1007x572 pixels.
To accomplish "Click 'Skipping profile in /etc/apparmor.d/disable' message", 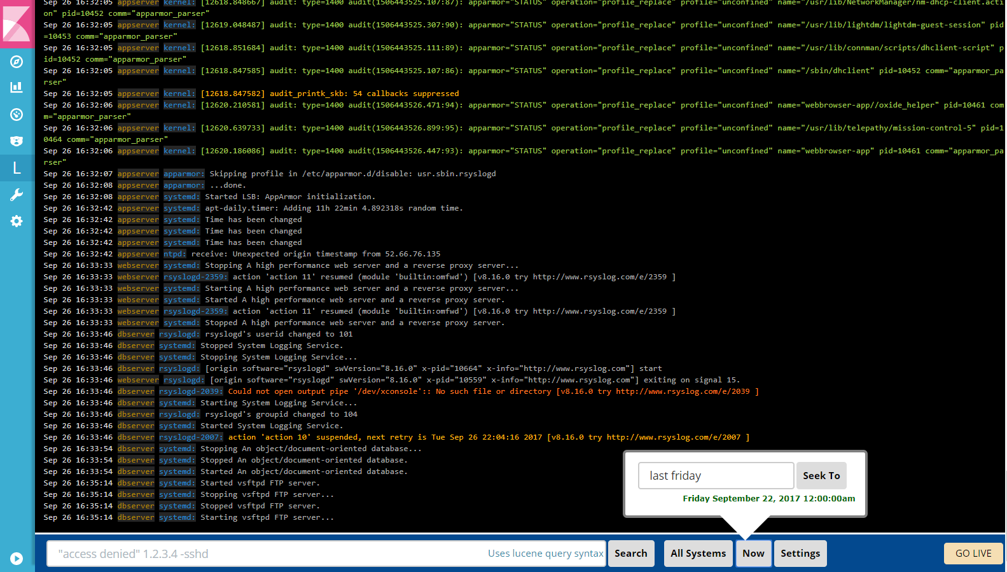I will pos(352,174).
